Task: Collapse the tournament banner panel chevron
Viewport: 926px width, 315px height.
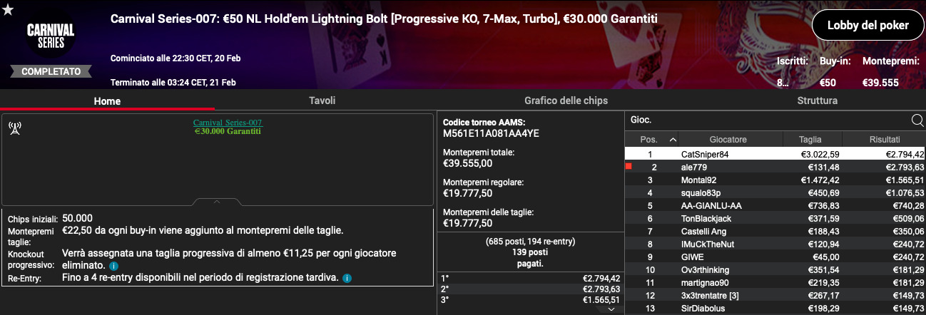Action: click(x=217, y=202)
